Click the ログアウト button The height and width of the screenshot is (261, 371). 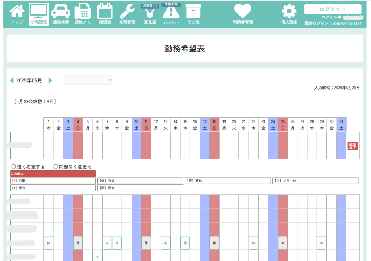[x=333, y=9]
